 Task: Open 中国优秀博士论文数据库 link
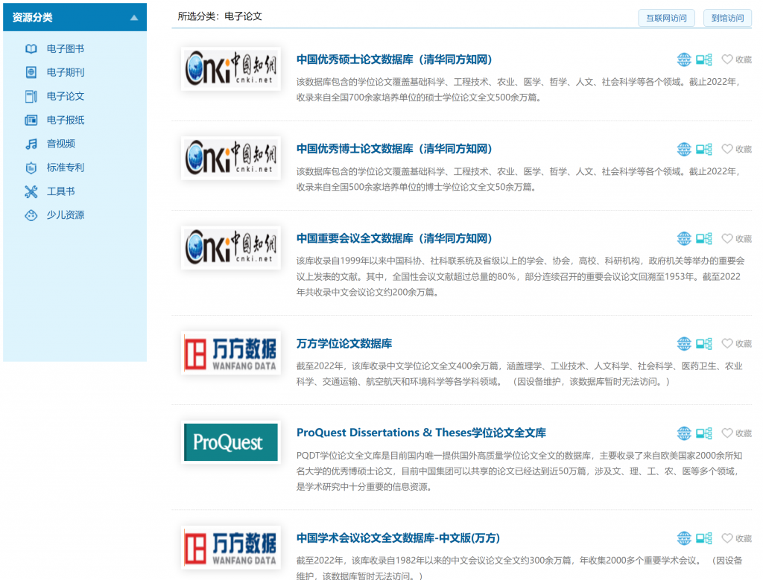394,149
